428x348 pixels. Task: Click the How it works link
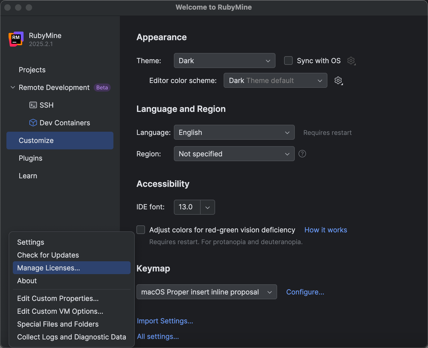[326, 230]
